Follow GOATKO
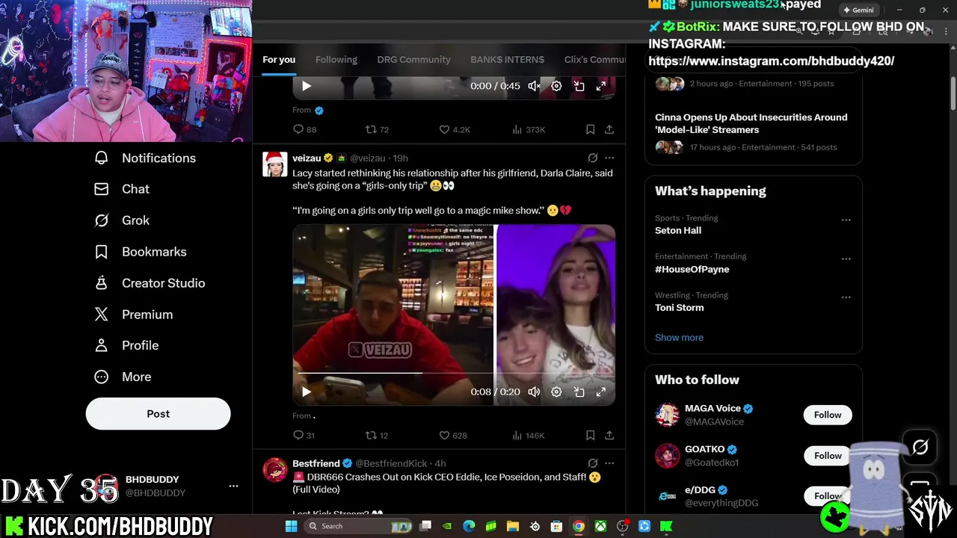This screenshot has width=957, height=538. click(x=827, y=455)
